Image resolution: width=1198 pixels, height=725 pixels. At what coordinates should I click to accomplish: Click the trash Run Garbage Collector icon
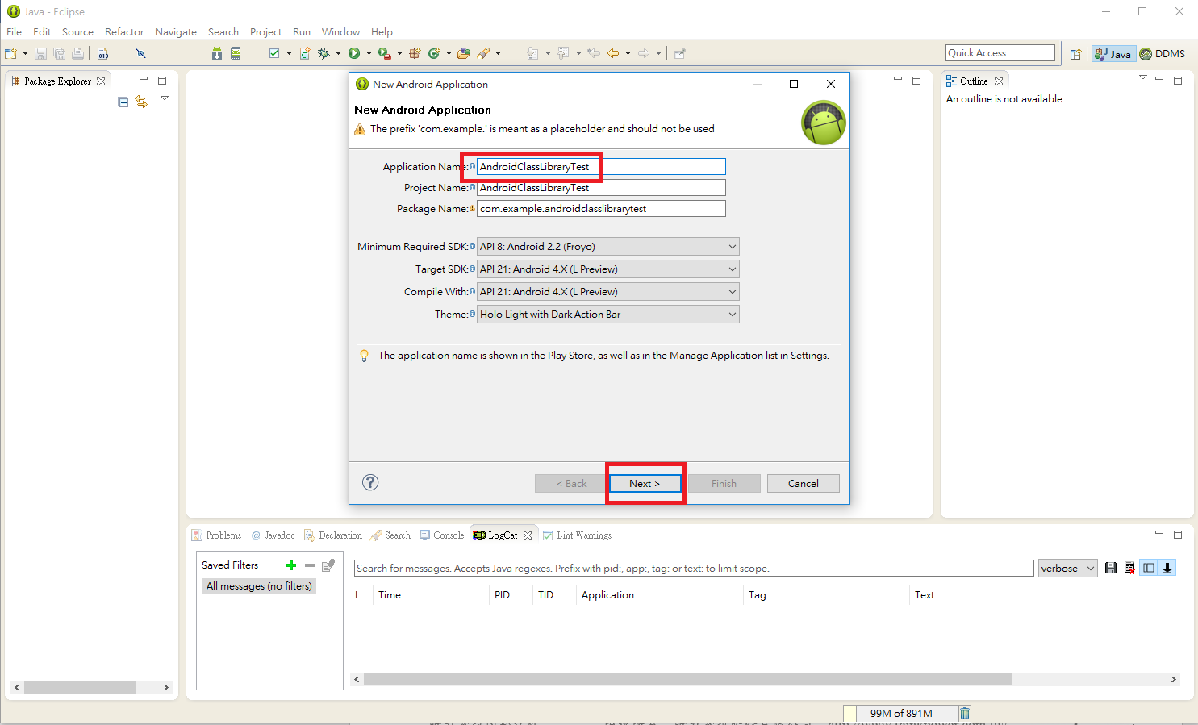pos(965,713)
